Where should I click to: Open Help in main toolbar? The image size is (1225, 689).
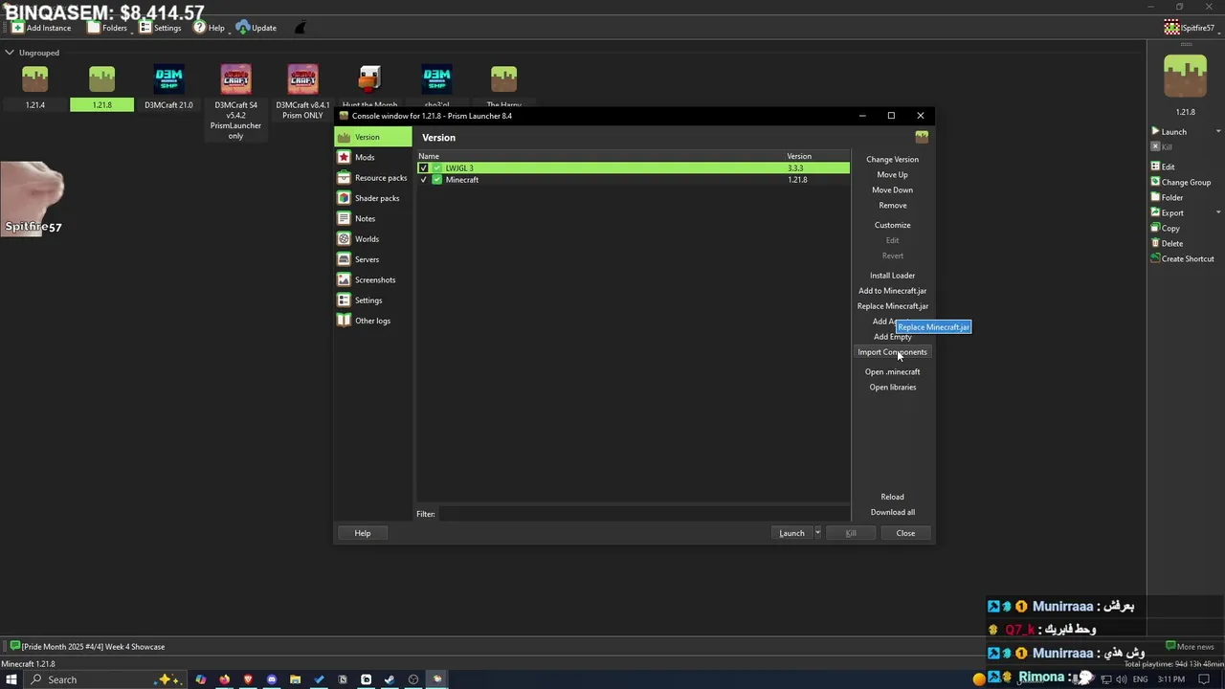tap(209, 28)
